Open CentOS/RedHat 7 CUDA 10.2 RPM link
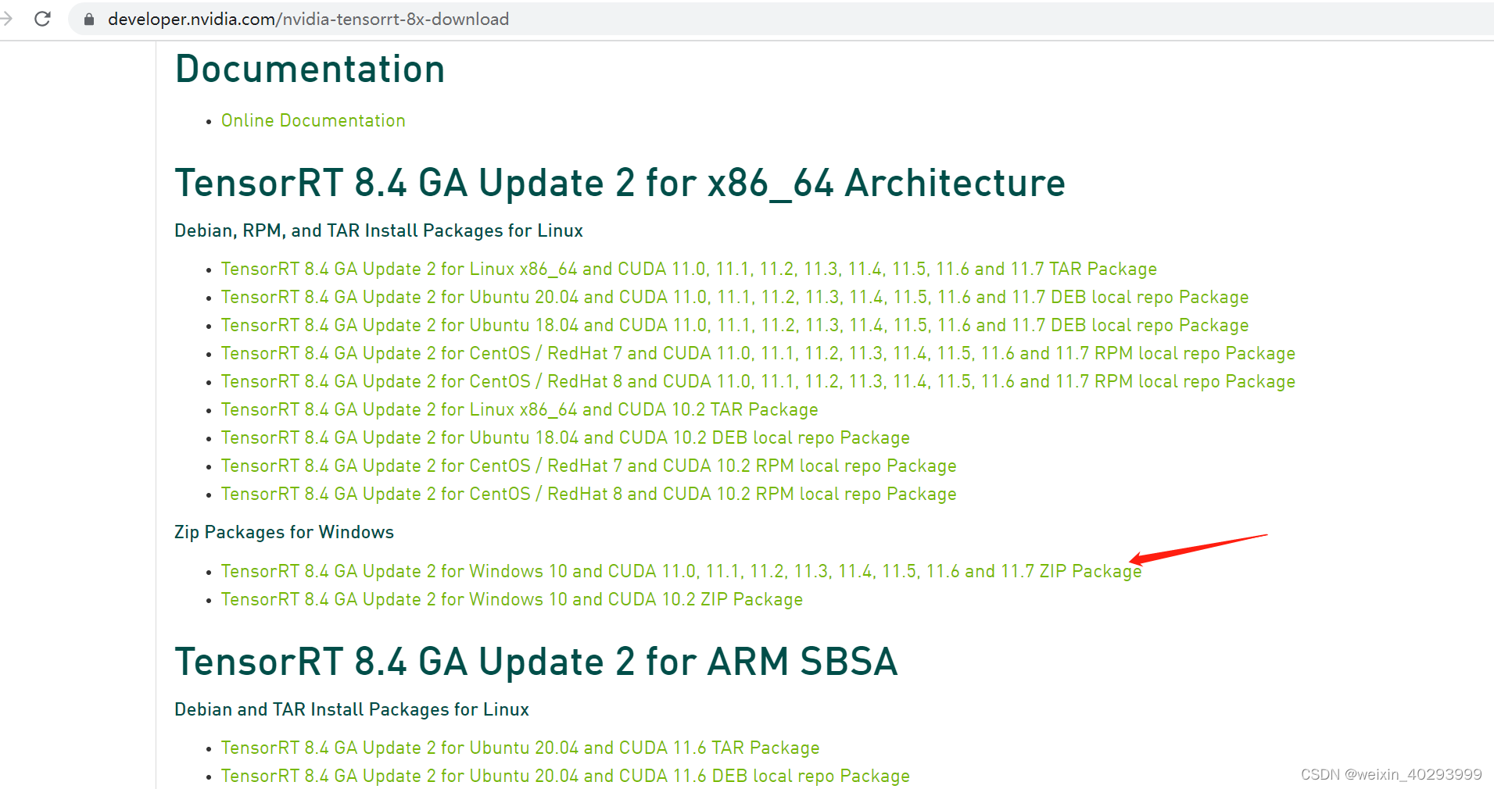1494x789 pixels. click(x=589, y=466)
